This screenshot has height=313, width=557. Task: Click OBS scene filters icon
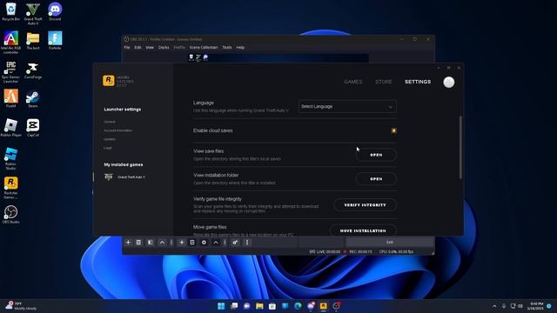click(151, 243)
